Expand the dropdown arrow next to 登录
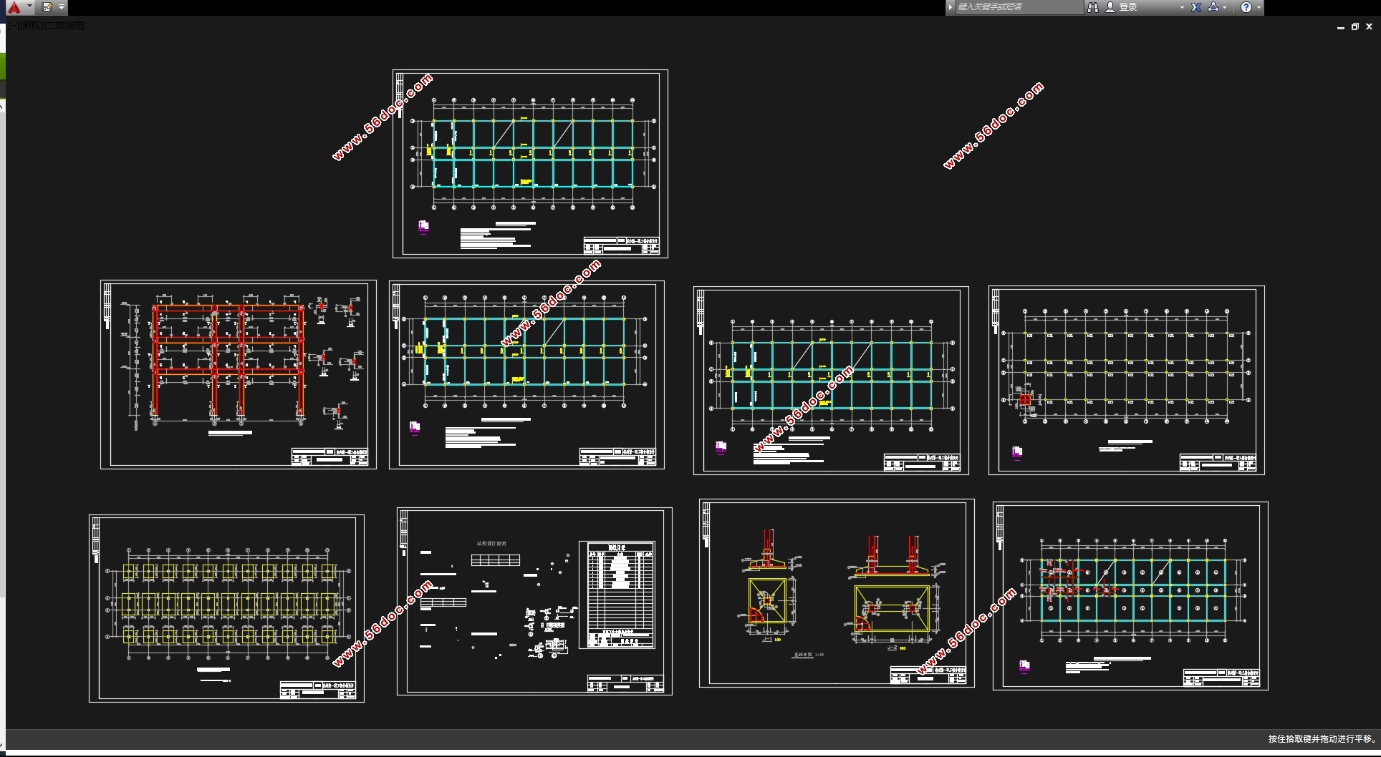The width and height of the screenshot is (1381, 757). click(1182, 7)
